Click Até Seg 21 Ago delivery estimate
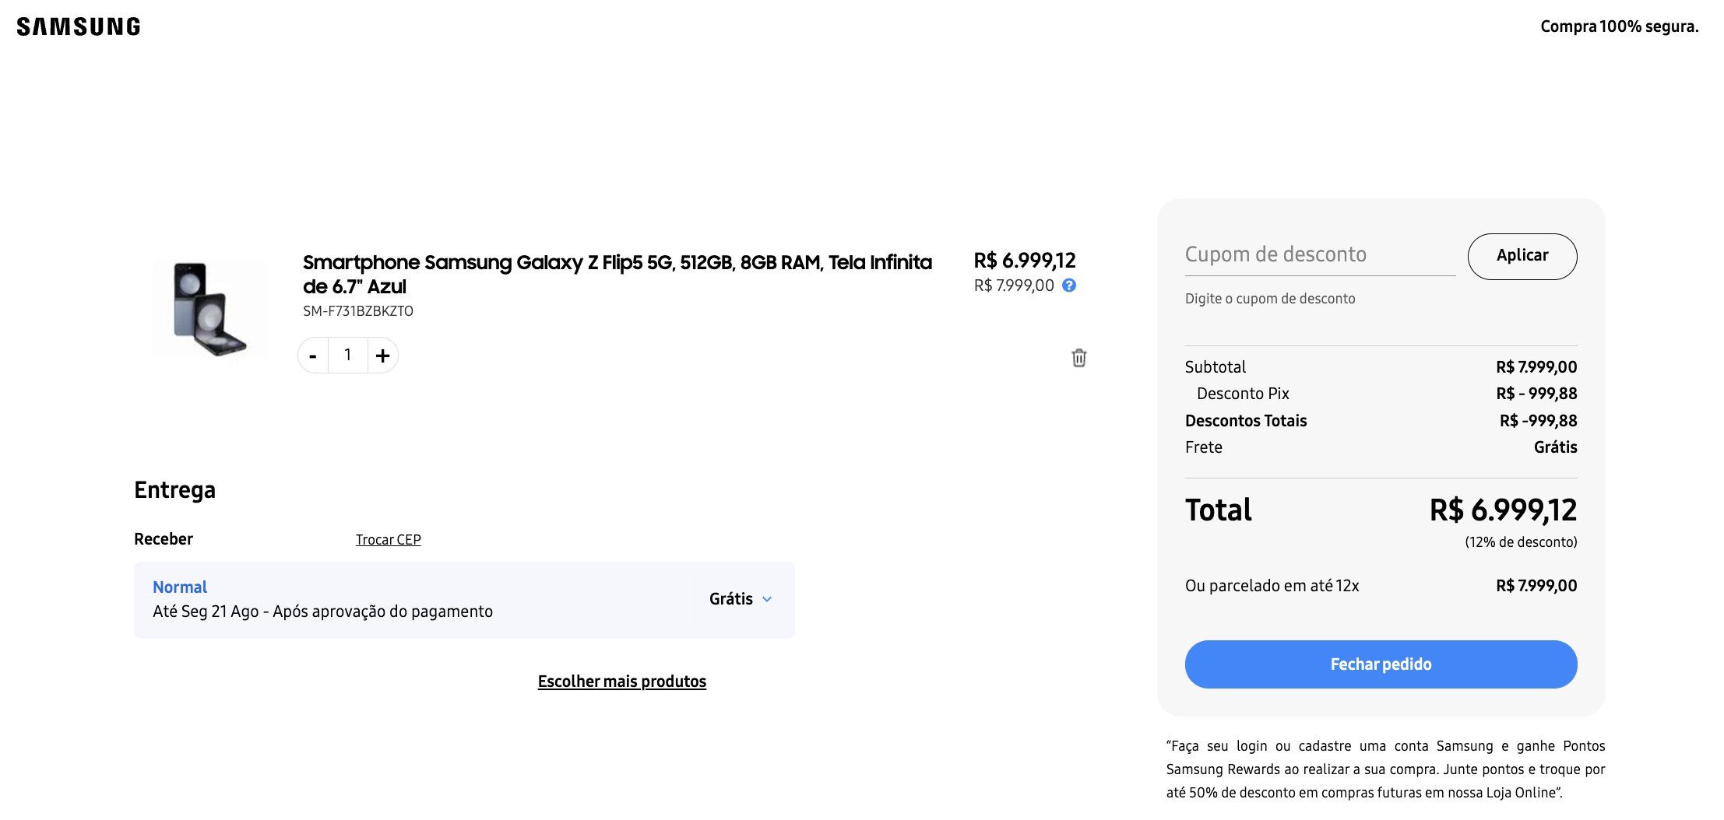Screen dimensions: 1724x820 coord(322,611)
